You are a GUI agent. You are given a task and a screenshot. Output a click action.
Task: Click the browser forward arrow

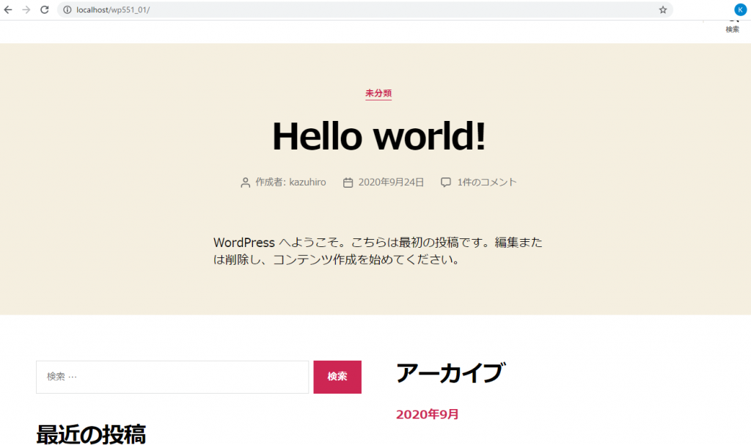point(26,10)
